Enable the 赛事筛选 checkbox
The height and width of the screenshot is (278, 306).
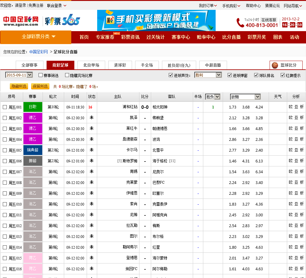(41, 75)
